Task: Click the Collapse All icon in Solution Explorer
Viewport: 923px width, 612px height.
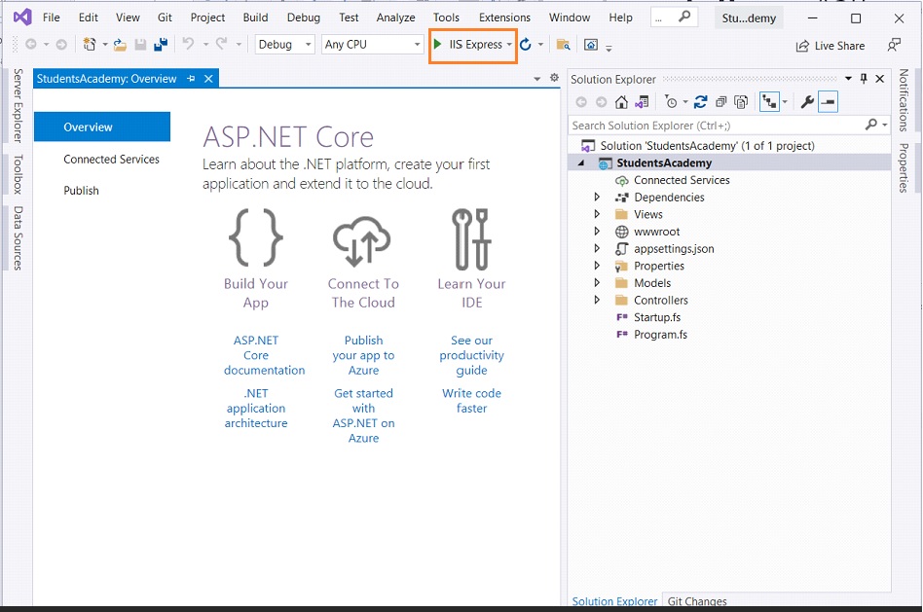Action: click(x=721, y=102)
